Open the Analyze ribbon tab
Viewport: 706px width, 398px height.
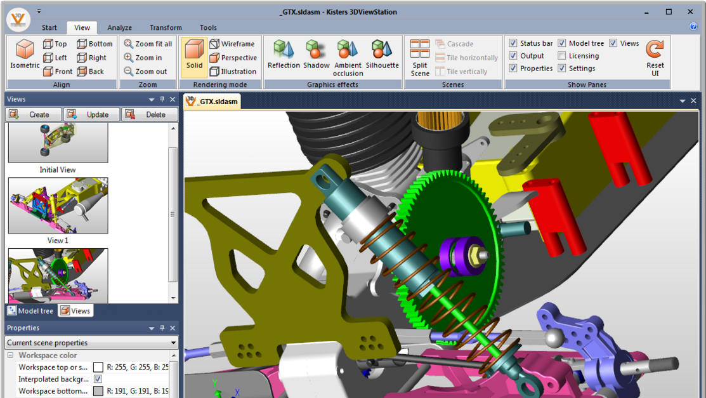(119, 27)
